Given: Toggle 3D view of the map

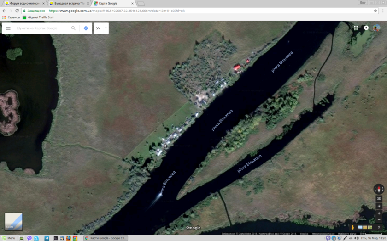Looking at the screenshot, I should coord(379,199).
